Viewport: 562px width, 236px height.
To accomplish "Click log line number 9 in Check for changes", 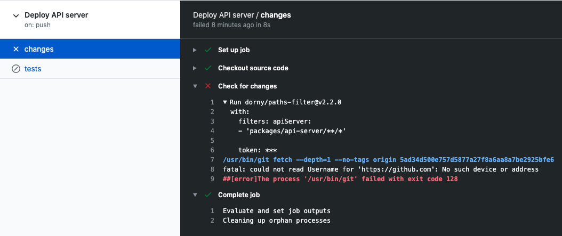I will (212, 178).
